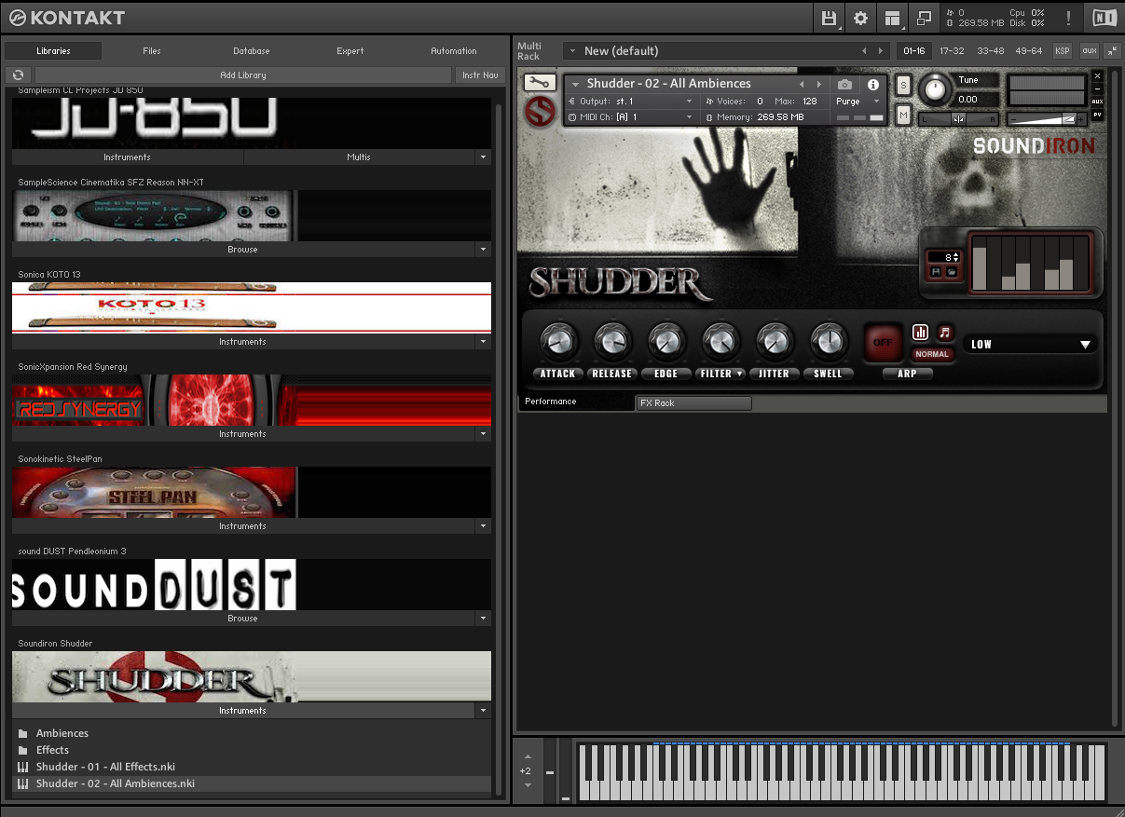Toggle the minimized view icon

point(924,18)
